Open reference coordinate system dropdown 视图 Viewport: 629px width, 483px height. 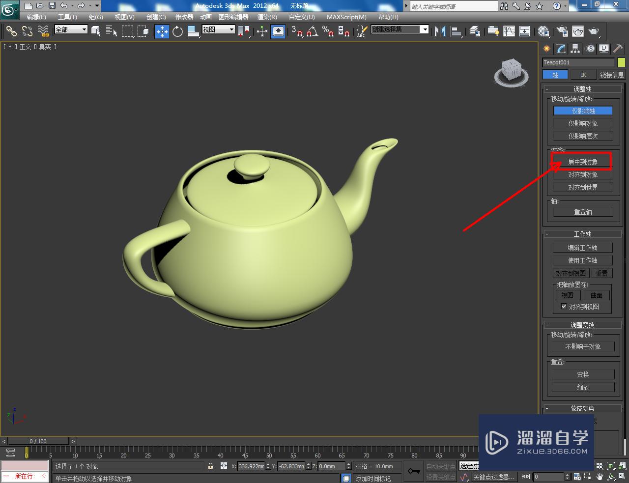pyautogui.click(x=219, y=29)
